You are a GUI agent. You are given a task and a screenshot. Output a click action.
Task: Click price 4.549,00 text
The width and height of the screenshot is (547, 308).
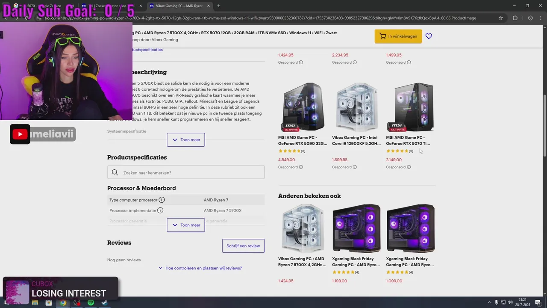pos(286,160)
